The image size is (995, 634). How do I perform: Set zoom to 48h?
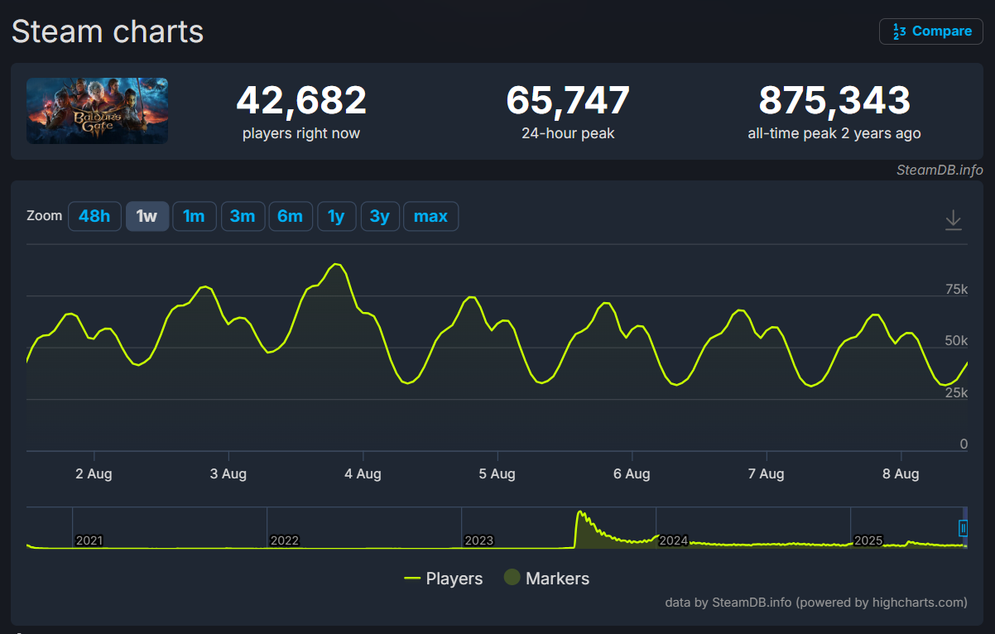pyautogui.click(x=94, y=216)
